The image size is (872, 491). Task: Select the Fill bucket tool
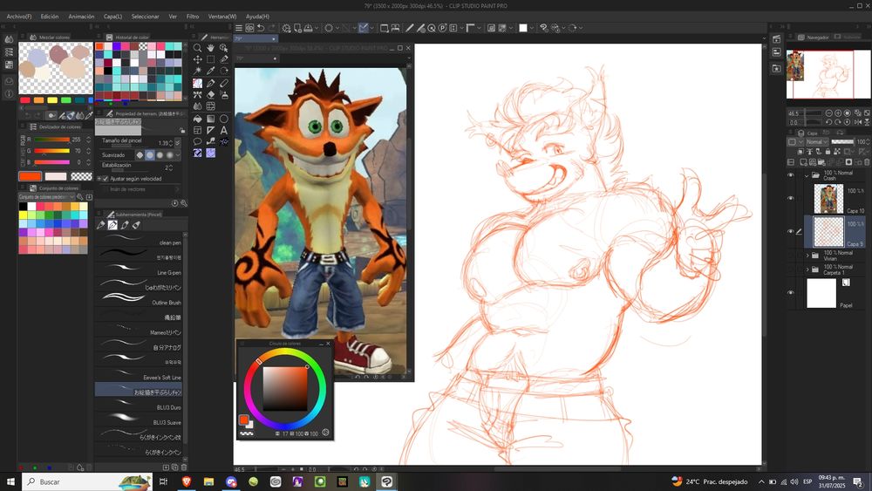(197, 119)
